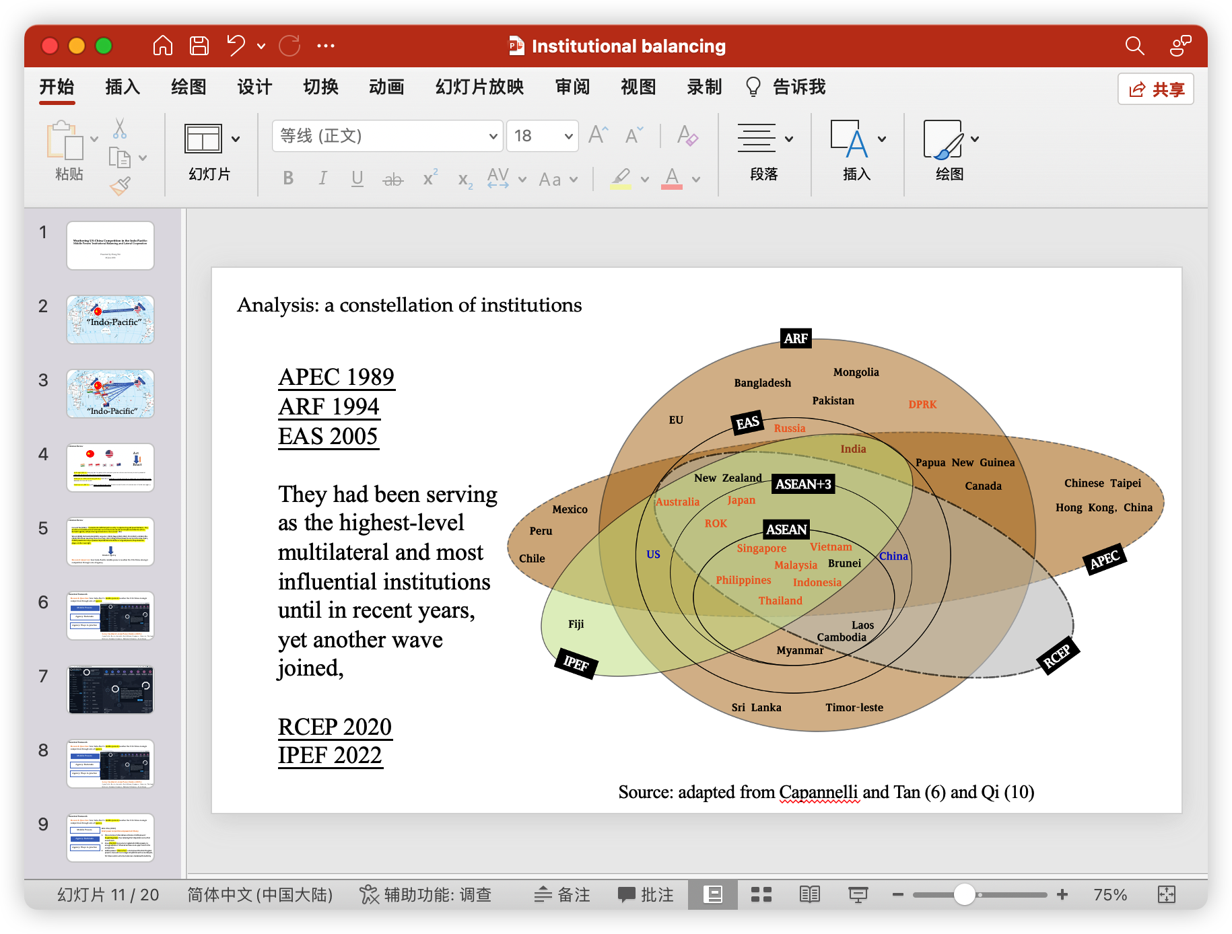
Task: Open the 段落 paragraph menu
Action: pyautogui.click(x=764, y=151)
